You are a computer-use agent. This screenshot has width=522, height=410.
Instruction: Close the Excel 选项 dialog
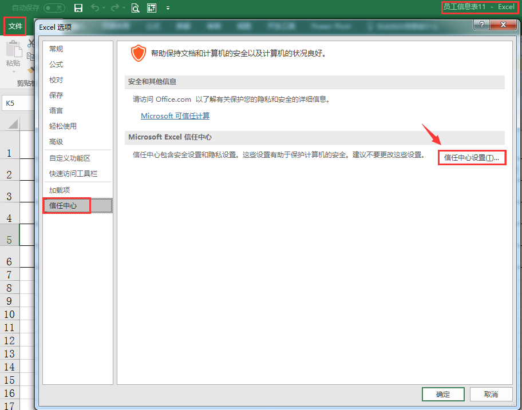pos(503,25)
